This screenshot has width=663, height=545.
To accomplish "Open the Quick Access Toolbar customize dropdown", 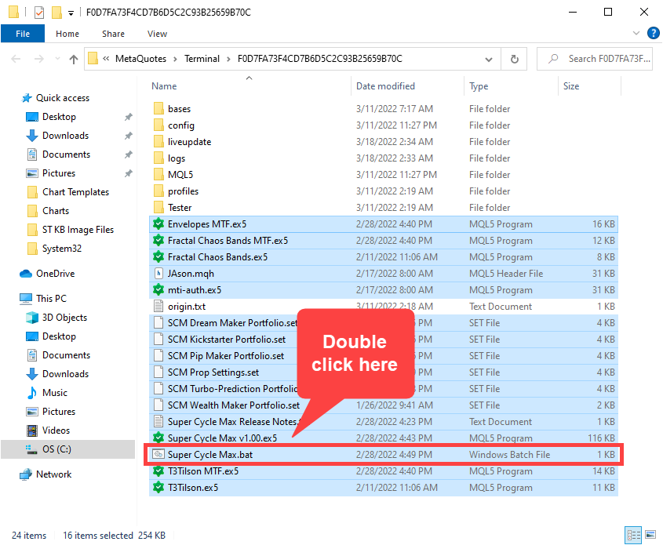I will point(71,13).
